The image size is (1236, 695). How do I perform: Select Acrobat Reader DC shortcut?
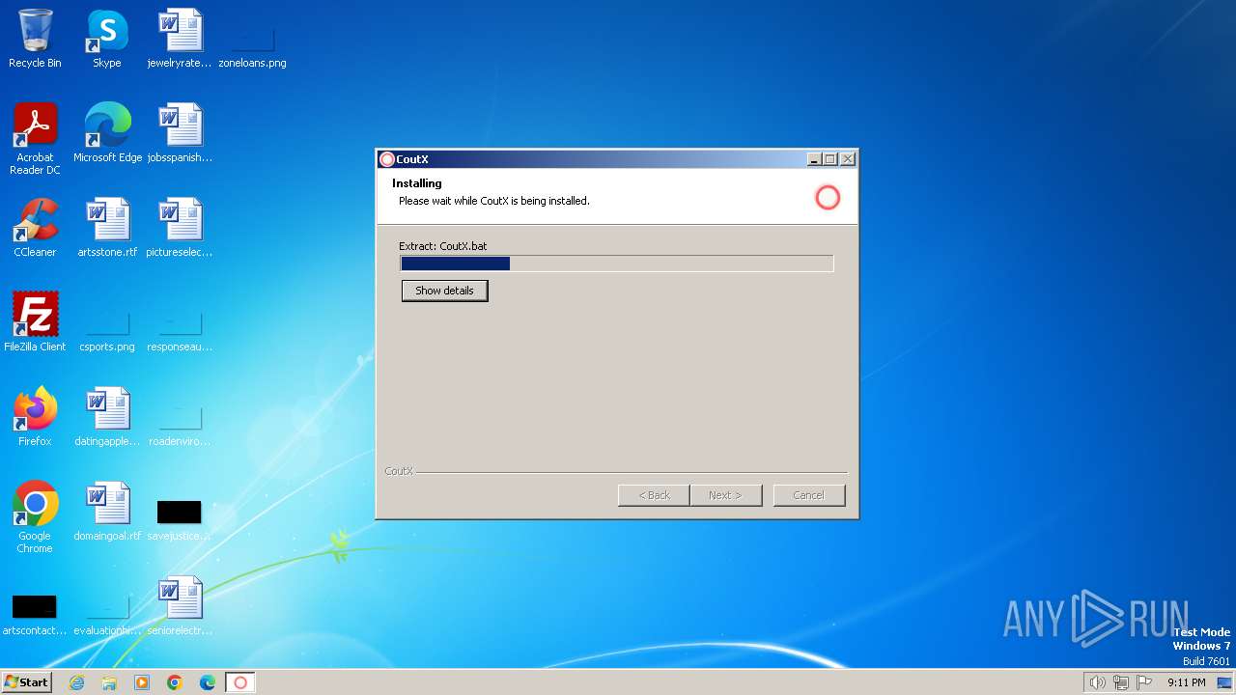click(x=35, y=139)
